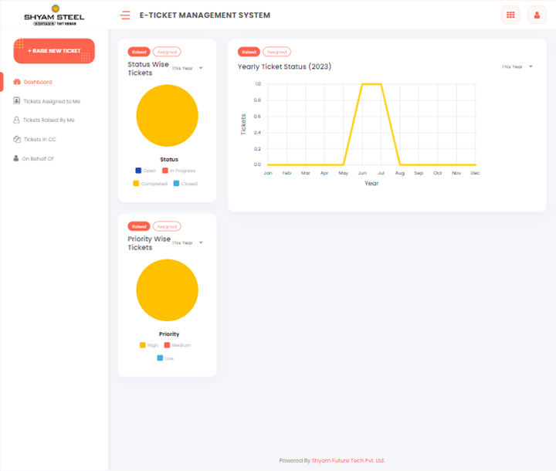Open the apps grid icon
556x471 pixels.
[x=510, y=15]
